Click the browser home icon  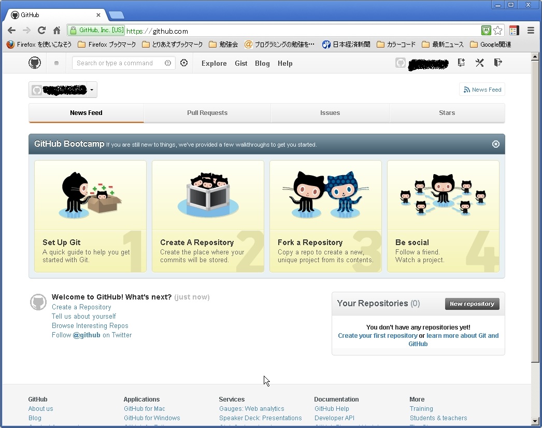click(x=56, y=31)
